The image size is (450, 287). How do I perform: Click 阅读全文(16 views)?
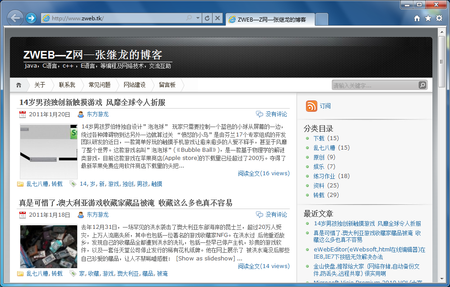point(264,173)
